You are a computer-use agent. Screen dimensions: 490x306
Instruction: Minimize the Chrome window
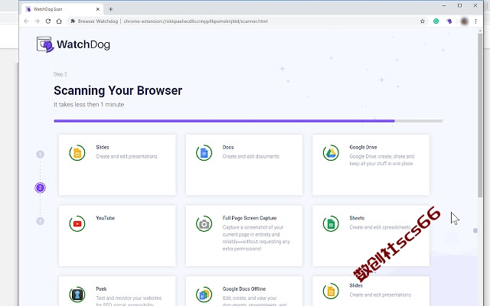click(444, 5)
